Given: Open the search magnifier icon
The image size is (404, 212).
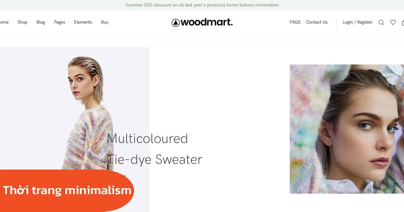Looking at the screenshot, I should point(381,23).
